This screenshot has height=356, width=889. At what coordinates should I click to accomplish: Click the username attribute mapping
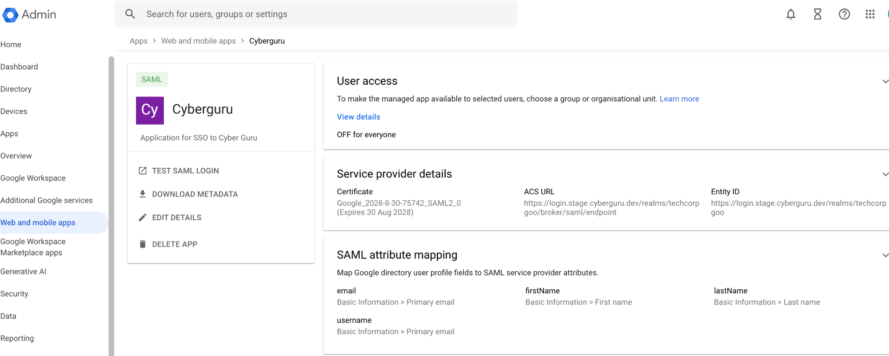(396, 326)
